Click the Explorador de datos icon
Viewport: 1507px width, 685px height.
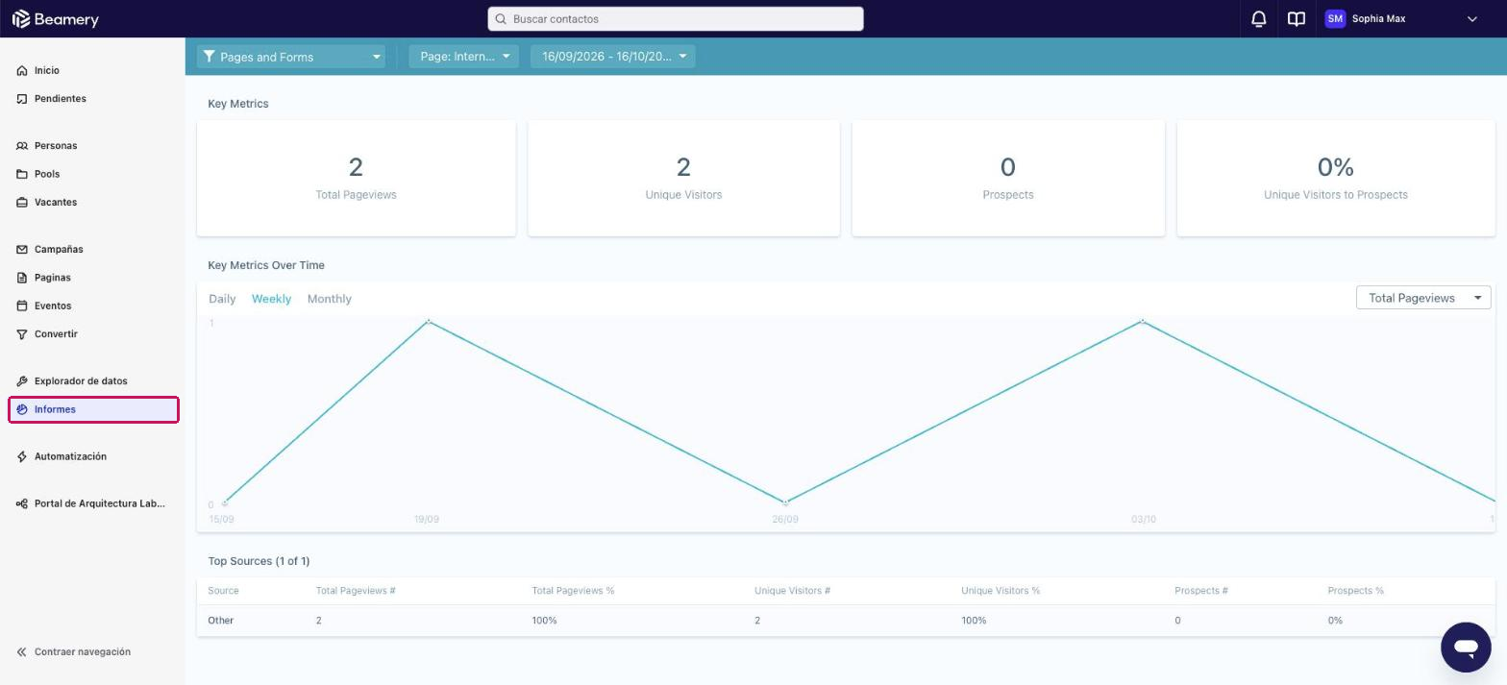point(22,381)
